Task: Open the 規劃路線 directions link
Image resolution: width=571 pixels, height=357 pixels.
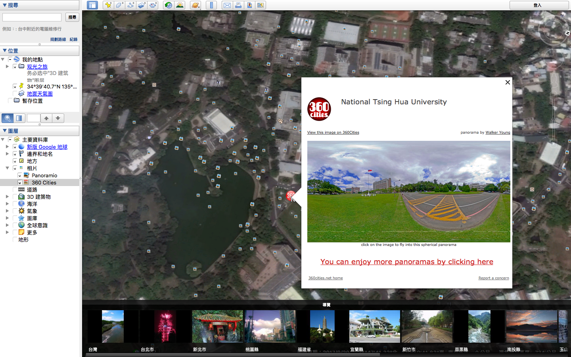Action: [x=58, y=39]
